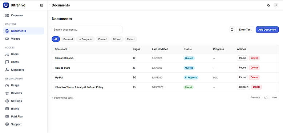Pause the My Pdf document
The height and width of the screenshot is (133, 283).
[242, 77]
